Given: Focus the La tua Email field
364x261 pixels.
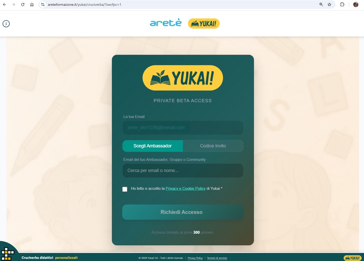Looking at the screenshot, I should 183,128.
